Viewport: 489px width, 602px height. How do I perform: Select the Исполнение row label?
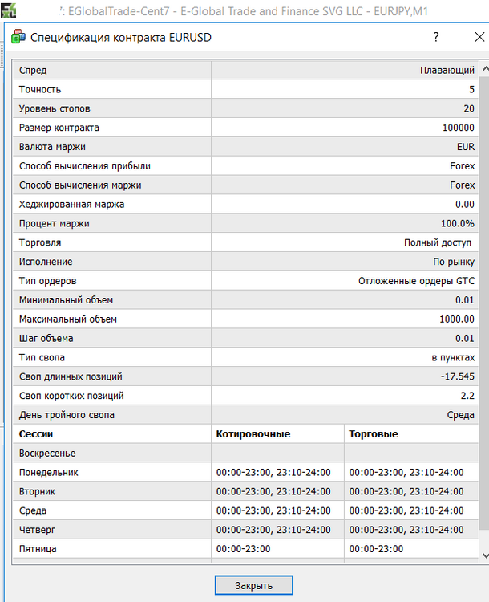pyautogui.click(x=46, y=262)
